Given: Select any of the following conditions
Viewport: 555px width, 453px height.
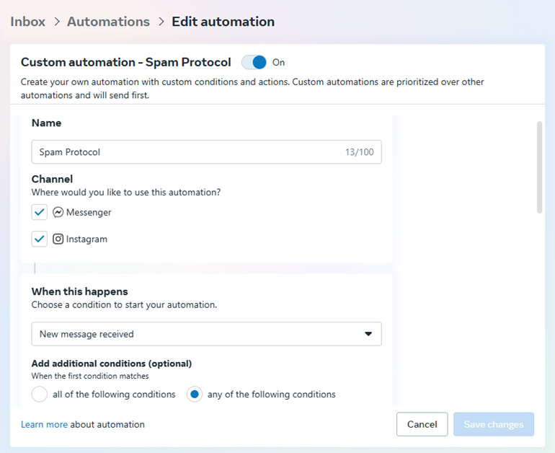Looking at the screenshot, I should [x=195, y=394].
